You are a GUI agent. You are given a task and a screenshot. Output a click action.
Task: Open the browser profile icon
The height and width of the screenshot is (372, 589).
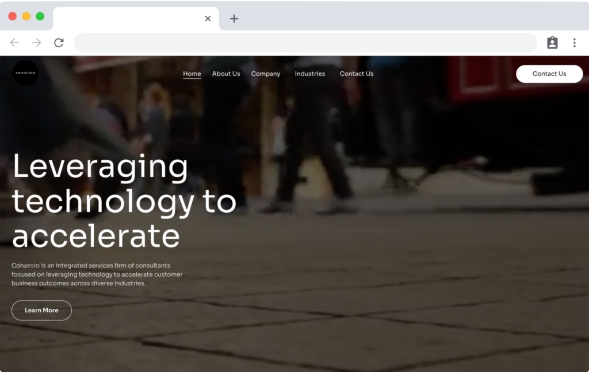[552, 43]
